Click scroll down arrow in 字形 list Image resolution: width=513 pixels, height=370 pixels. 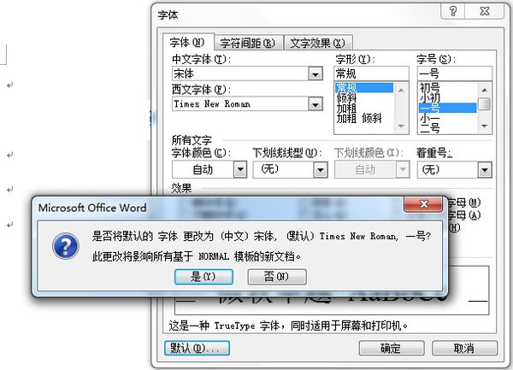402,126
